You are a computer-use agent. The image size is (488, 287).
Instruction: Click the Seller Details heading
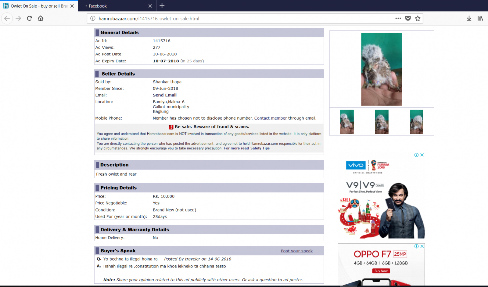point(118,74)
